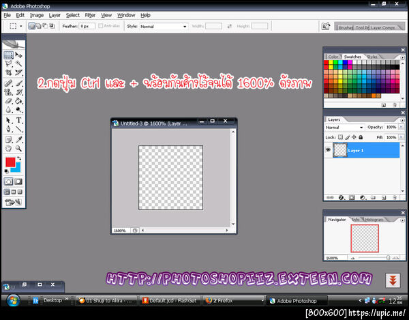Add a layer mask in Layers panel

352,198
